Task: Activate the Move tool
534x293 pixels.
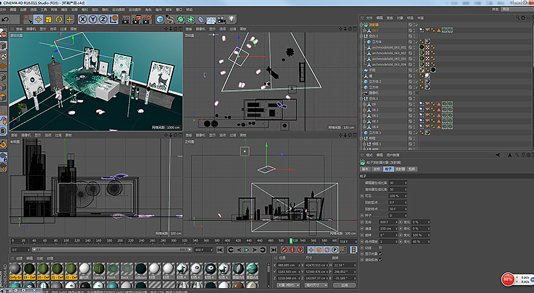Action: click(x=38, y=19)
